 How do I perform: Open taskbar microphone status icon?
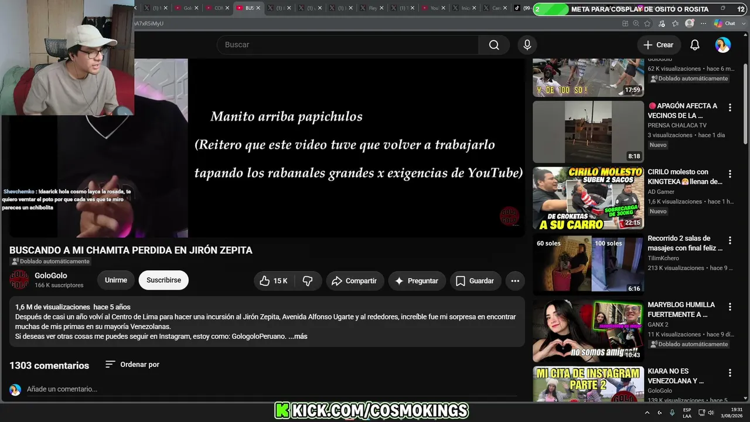672,413
